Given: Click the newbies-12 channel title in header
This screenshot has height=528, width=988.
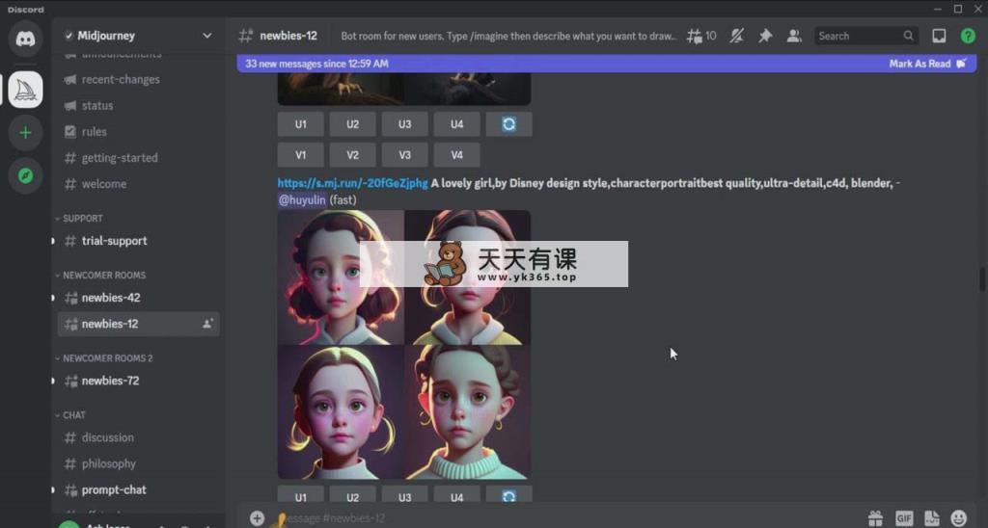Looking at the screenshot, I should point(288,36).
